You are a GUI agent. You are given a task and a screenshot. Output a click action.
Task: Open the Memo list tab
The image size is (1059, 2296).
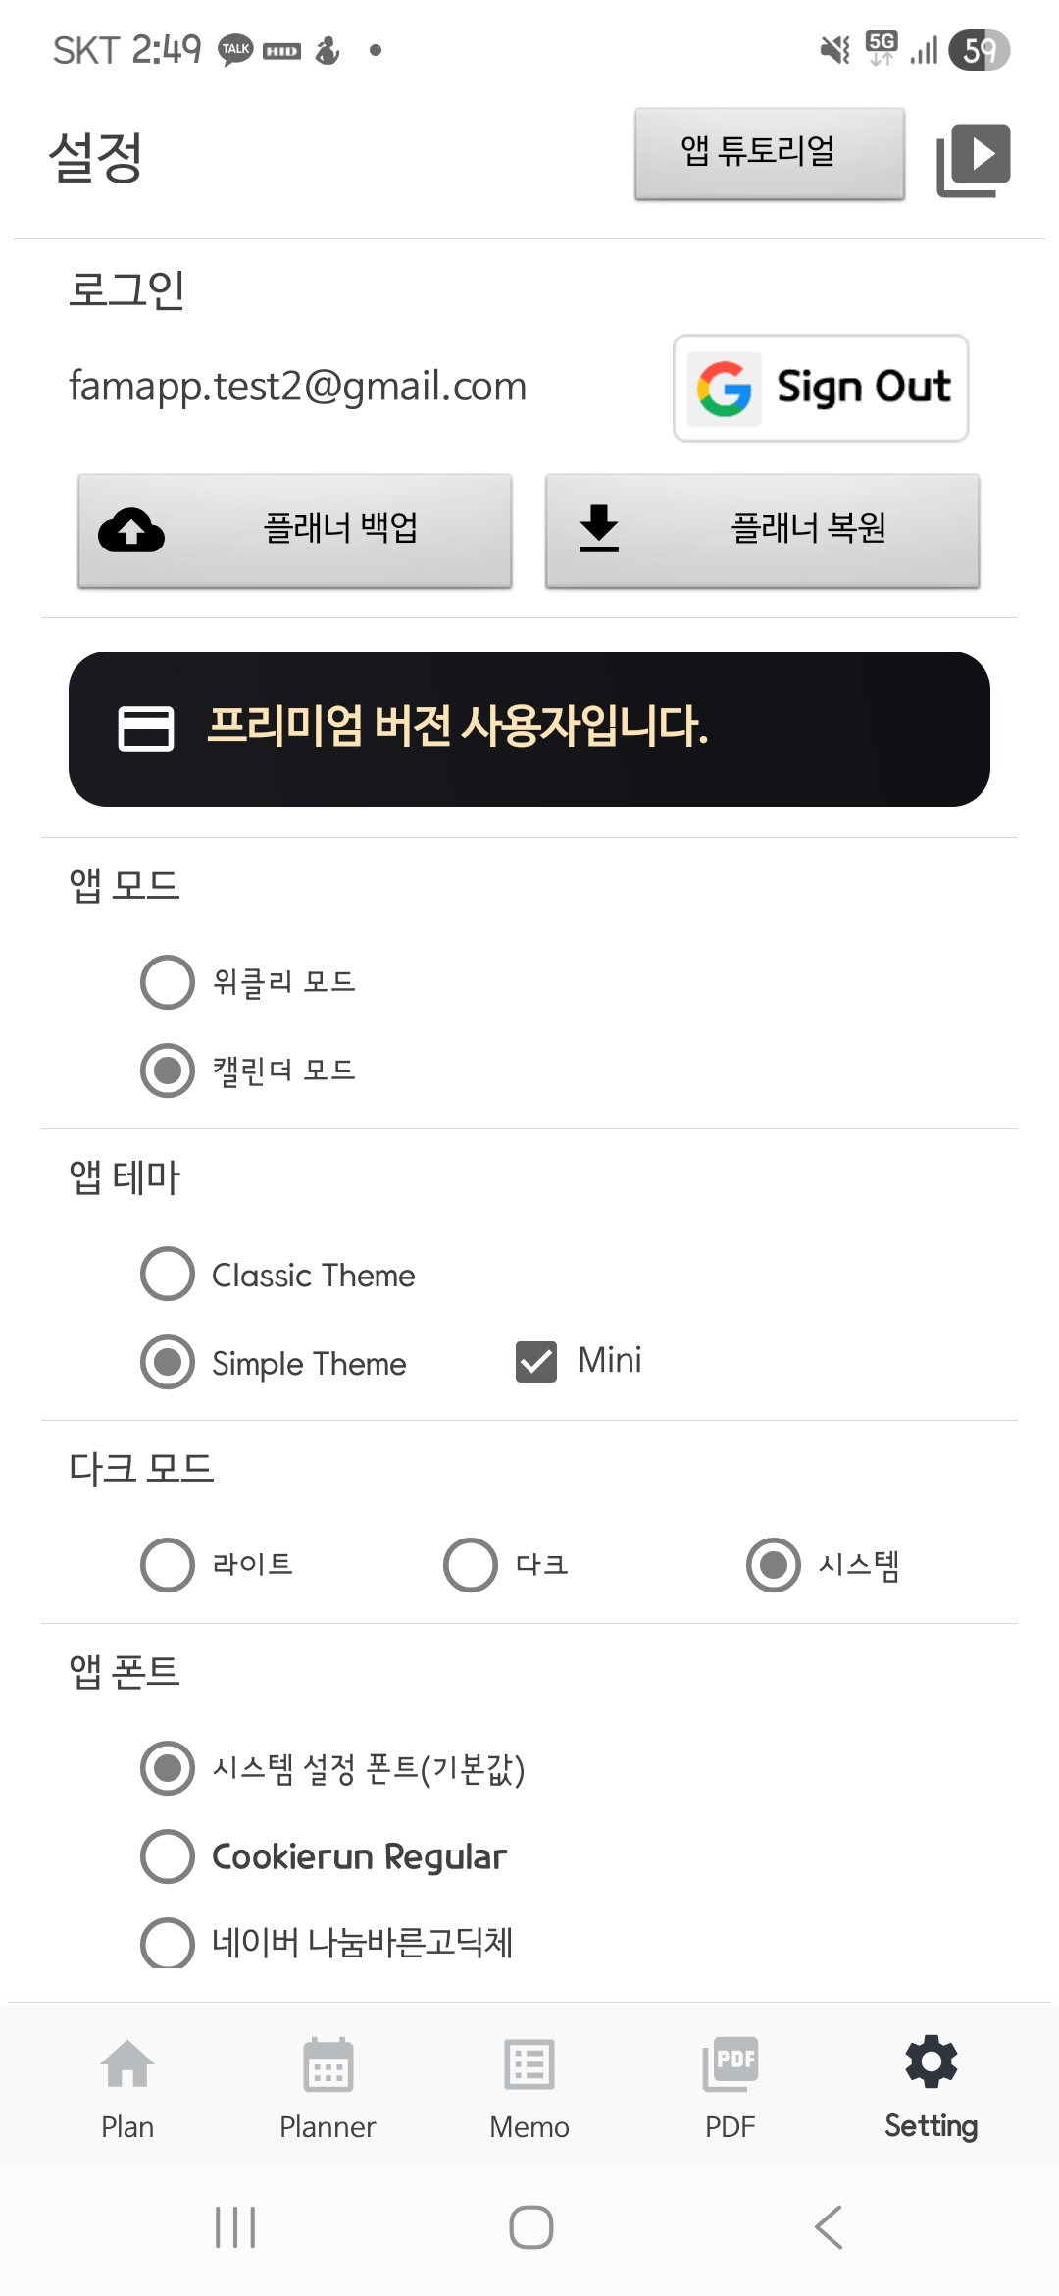pos(529,2086)
